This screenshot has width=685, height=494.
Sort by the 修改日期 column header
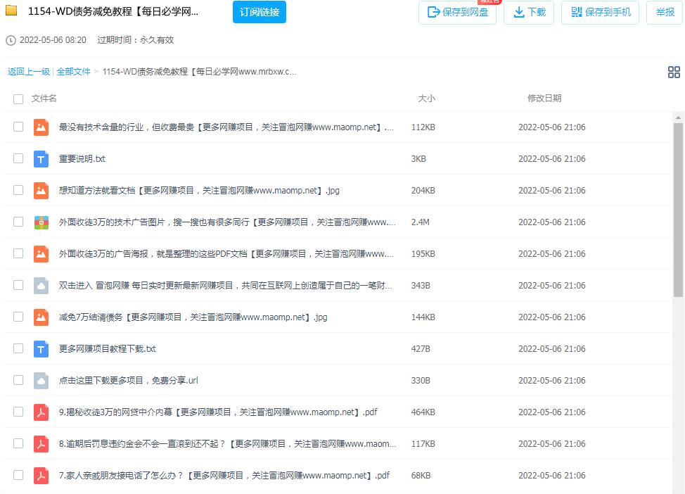tap(544, 99)
